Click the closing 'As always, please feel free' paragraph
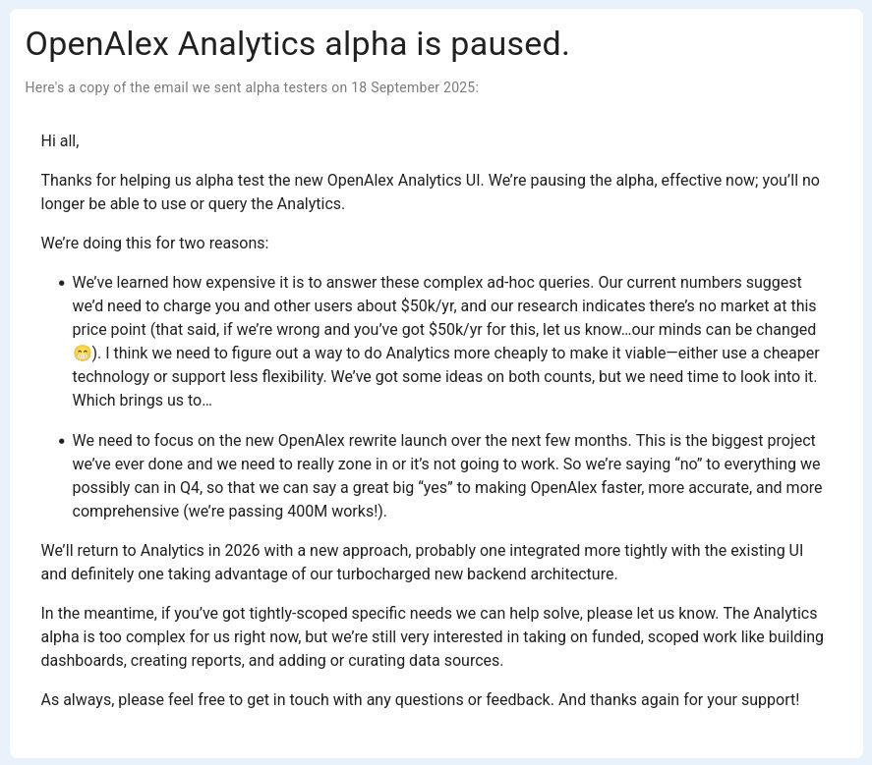 (x=420, y=699)
